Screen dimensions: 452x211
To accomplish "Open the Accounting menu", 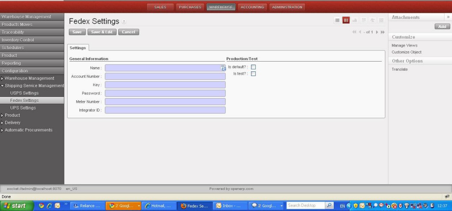I will (252, 7).
